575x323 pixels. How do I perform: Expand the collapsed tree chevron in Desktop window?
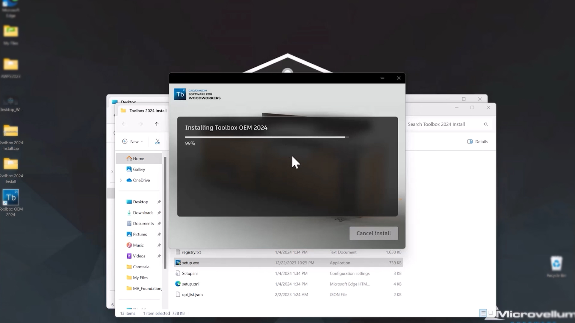tap(112, 172)
